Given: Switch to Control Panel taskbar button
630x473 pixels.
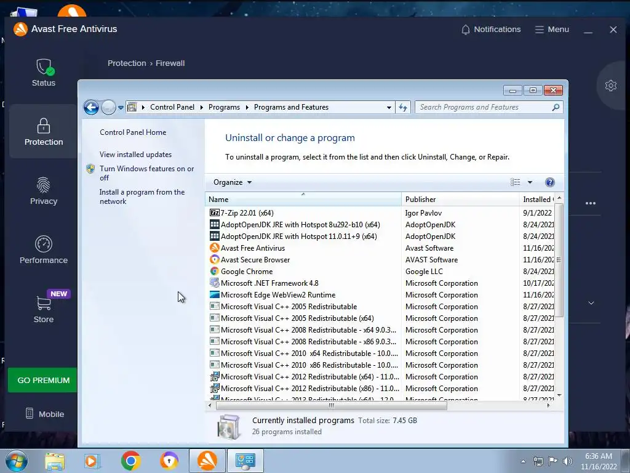Looking at the screenshot, I should tap(245, 461).
